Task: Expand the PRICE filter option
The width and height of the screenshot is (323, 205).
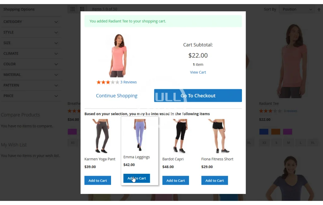Action: click(x=31, y=96)
